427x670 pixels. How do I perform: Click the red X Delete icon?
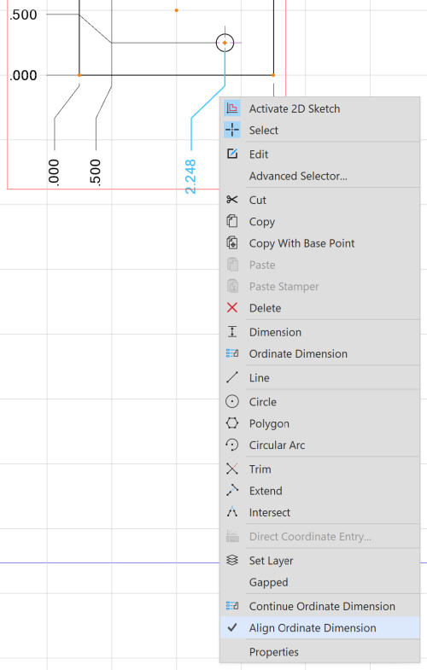[232, 307]
